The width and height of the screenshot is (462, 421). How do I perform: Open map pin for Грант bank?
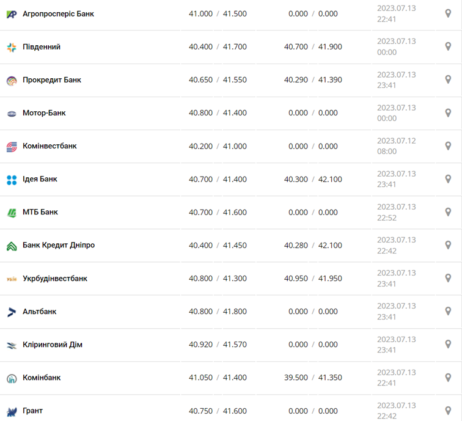(448, 411)
